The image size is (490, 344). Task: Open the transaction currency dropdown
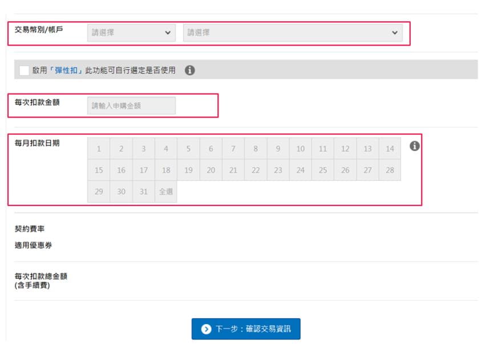[x=131, y=33]
